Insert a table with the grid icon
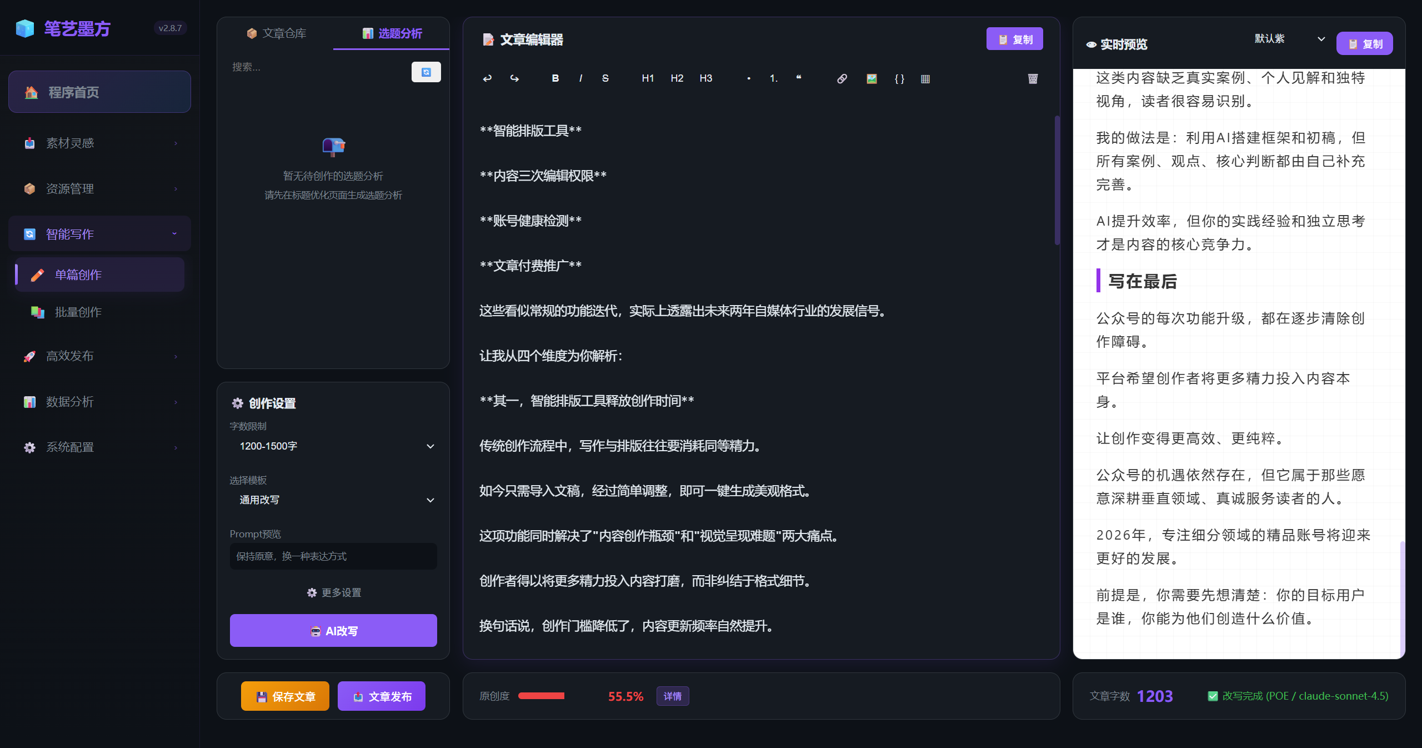 (925, 78)
